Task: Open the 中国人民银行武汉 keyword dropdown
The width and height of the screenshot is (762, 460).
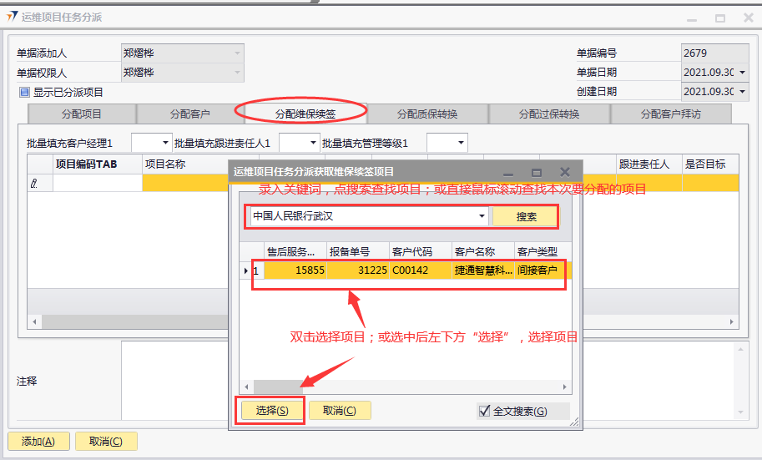Action: 482,217
